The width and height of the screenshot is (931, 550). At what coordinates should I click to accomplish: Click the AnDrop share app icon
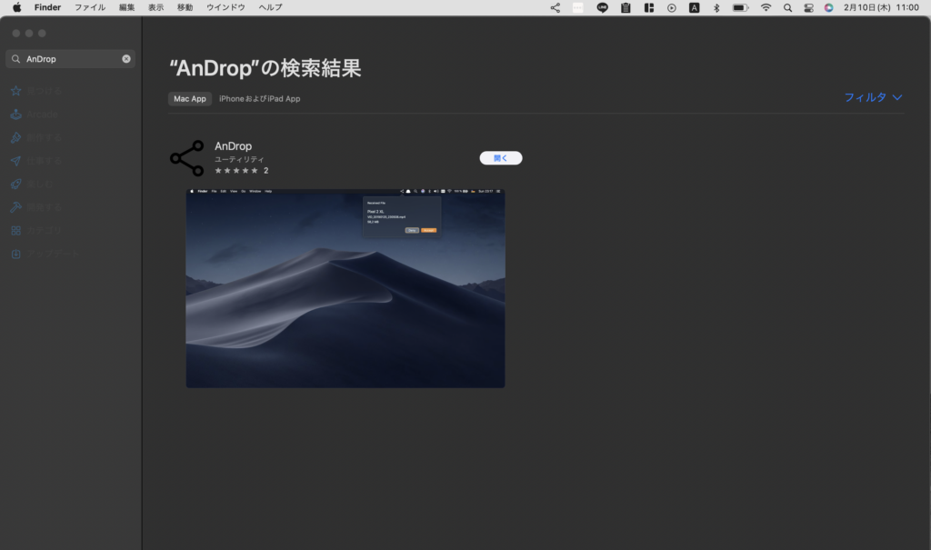coord(187,158)
